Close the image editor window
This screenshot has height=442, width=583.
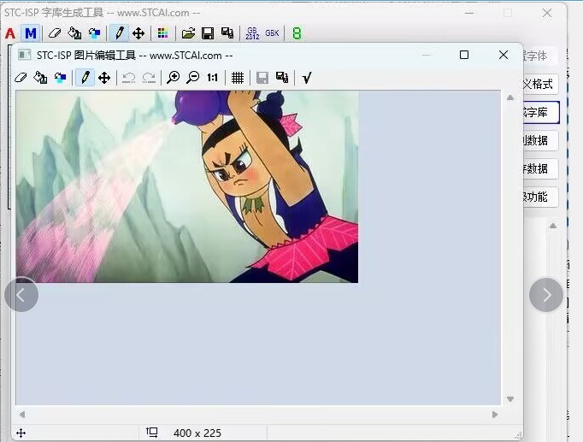coord(503,55)
